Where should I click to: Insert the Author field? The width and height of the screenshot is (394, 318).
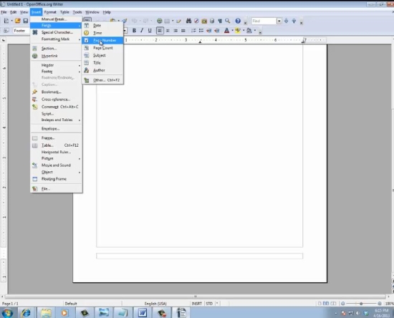click(102, 70)
